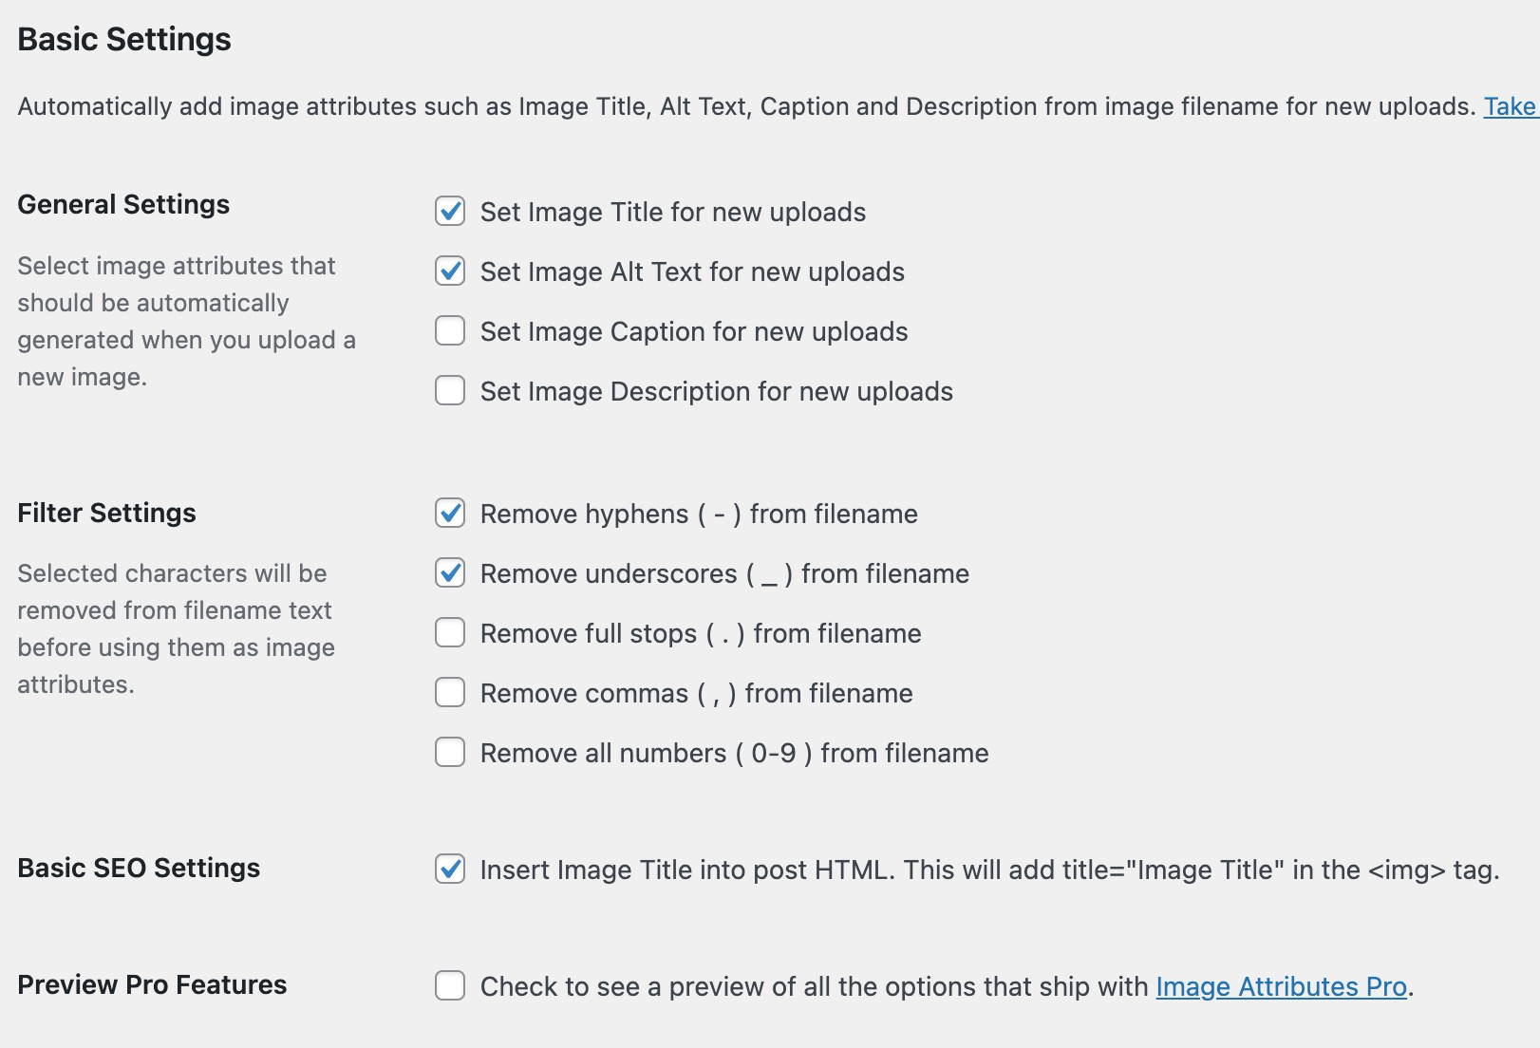Open the Image Attributes Pro link
Image resolution: width=1540 pixels, height=1048 pixels.
tap(1280, 987)
